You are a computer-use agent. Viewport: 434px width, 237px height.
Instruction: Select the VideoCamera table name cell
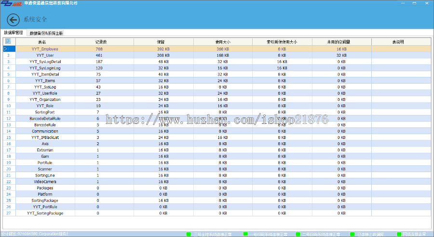(45, 181)
